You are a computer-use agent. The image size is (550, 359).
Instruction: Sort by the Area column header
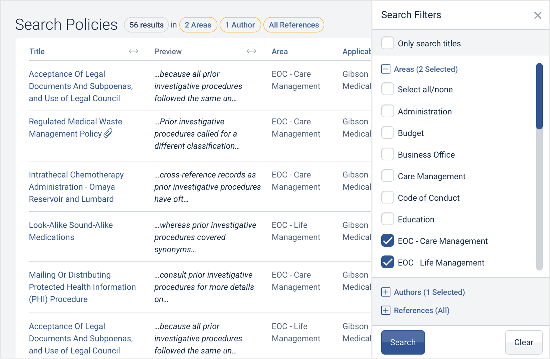280,51
